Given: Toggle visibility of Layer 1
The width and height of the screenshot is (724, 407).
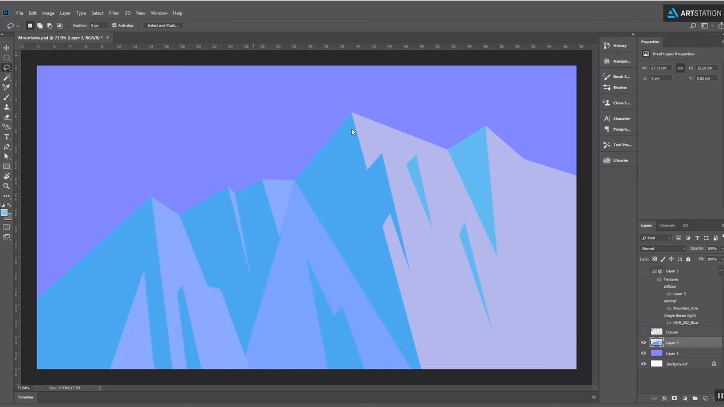Looking at the screenshot, I should click(644, 353).
